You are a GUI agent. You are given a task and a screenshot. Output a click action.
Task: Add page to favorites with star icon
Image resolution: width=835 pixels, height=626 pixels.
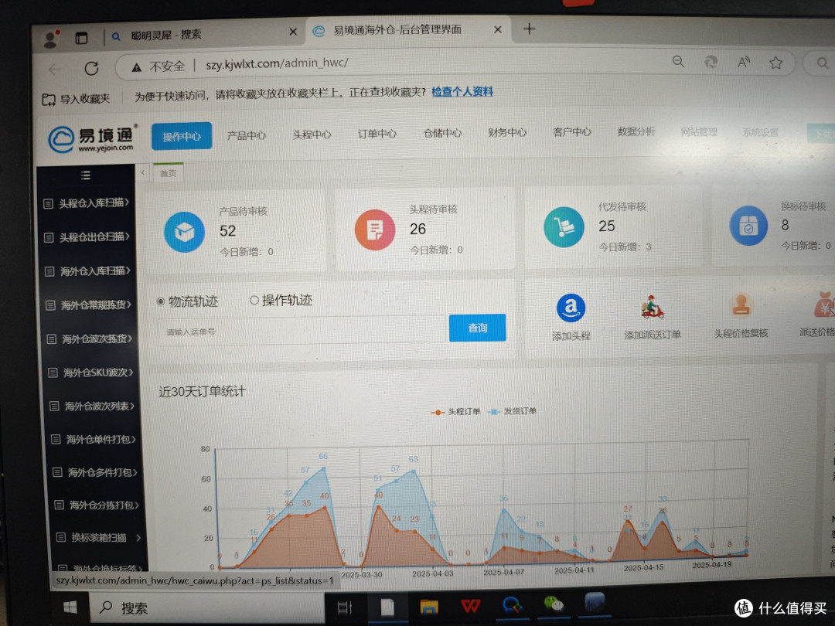(776, 63)
